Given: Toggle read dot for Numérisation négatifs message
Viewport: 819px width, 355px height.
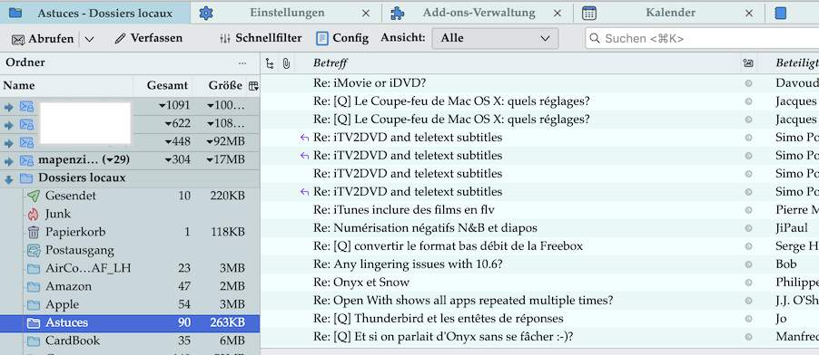Looking at the screenshot, I should [x=748, y=228].
